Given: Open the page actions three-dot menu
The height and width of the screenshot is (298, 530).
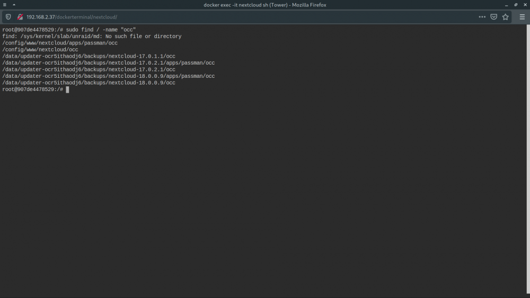Looking at the screenshot, I should pos(482,17).
